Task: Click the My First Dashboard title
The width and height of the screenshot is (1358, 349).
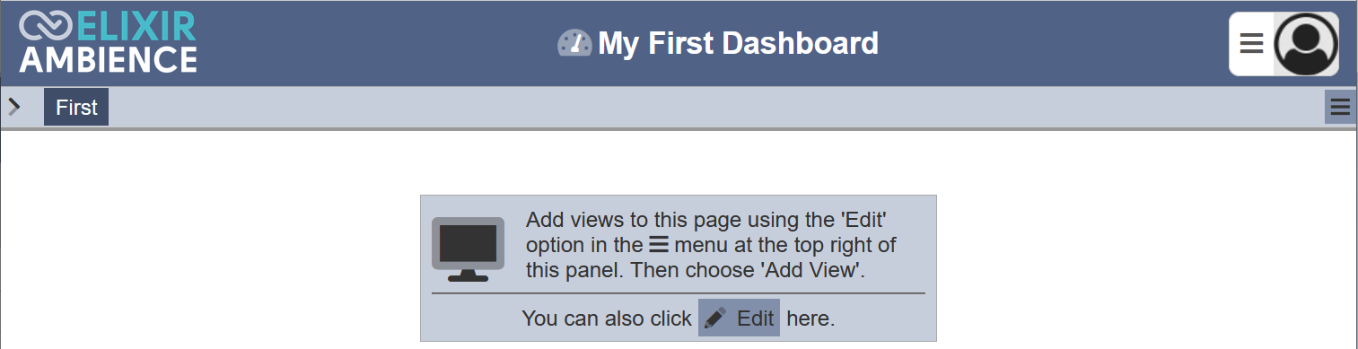Action: click(738, 43)
